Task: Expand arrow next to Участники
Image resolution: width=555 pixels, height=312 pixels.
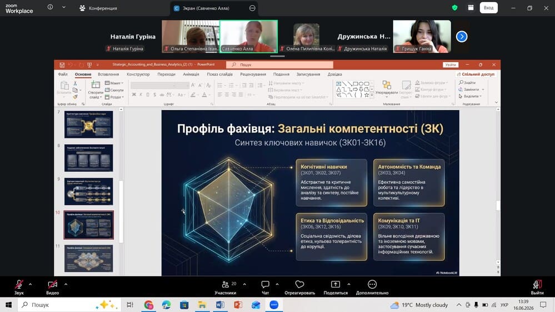Action: pyautogui.click(x=244, y=284)
